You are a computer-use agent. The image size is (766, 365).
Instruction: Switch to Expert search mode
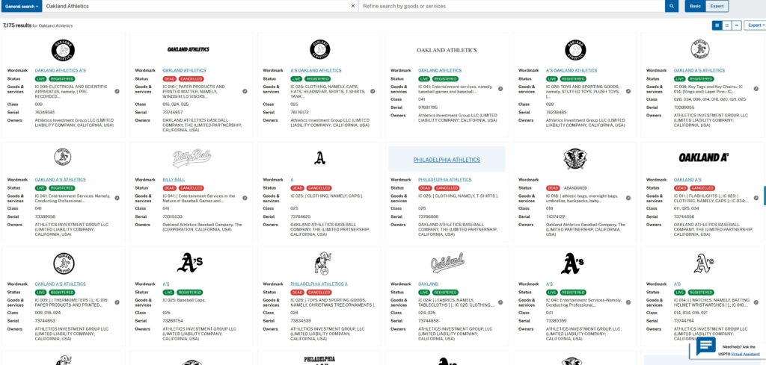point(717,6)
